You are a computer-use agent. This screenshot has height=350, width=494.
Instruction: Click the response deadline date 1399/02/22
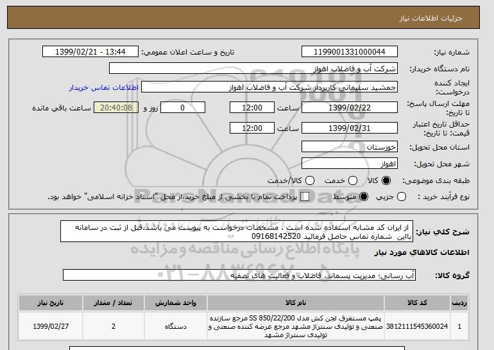(x=350, y=107)
